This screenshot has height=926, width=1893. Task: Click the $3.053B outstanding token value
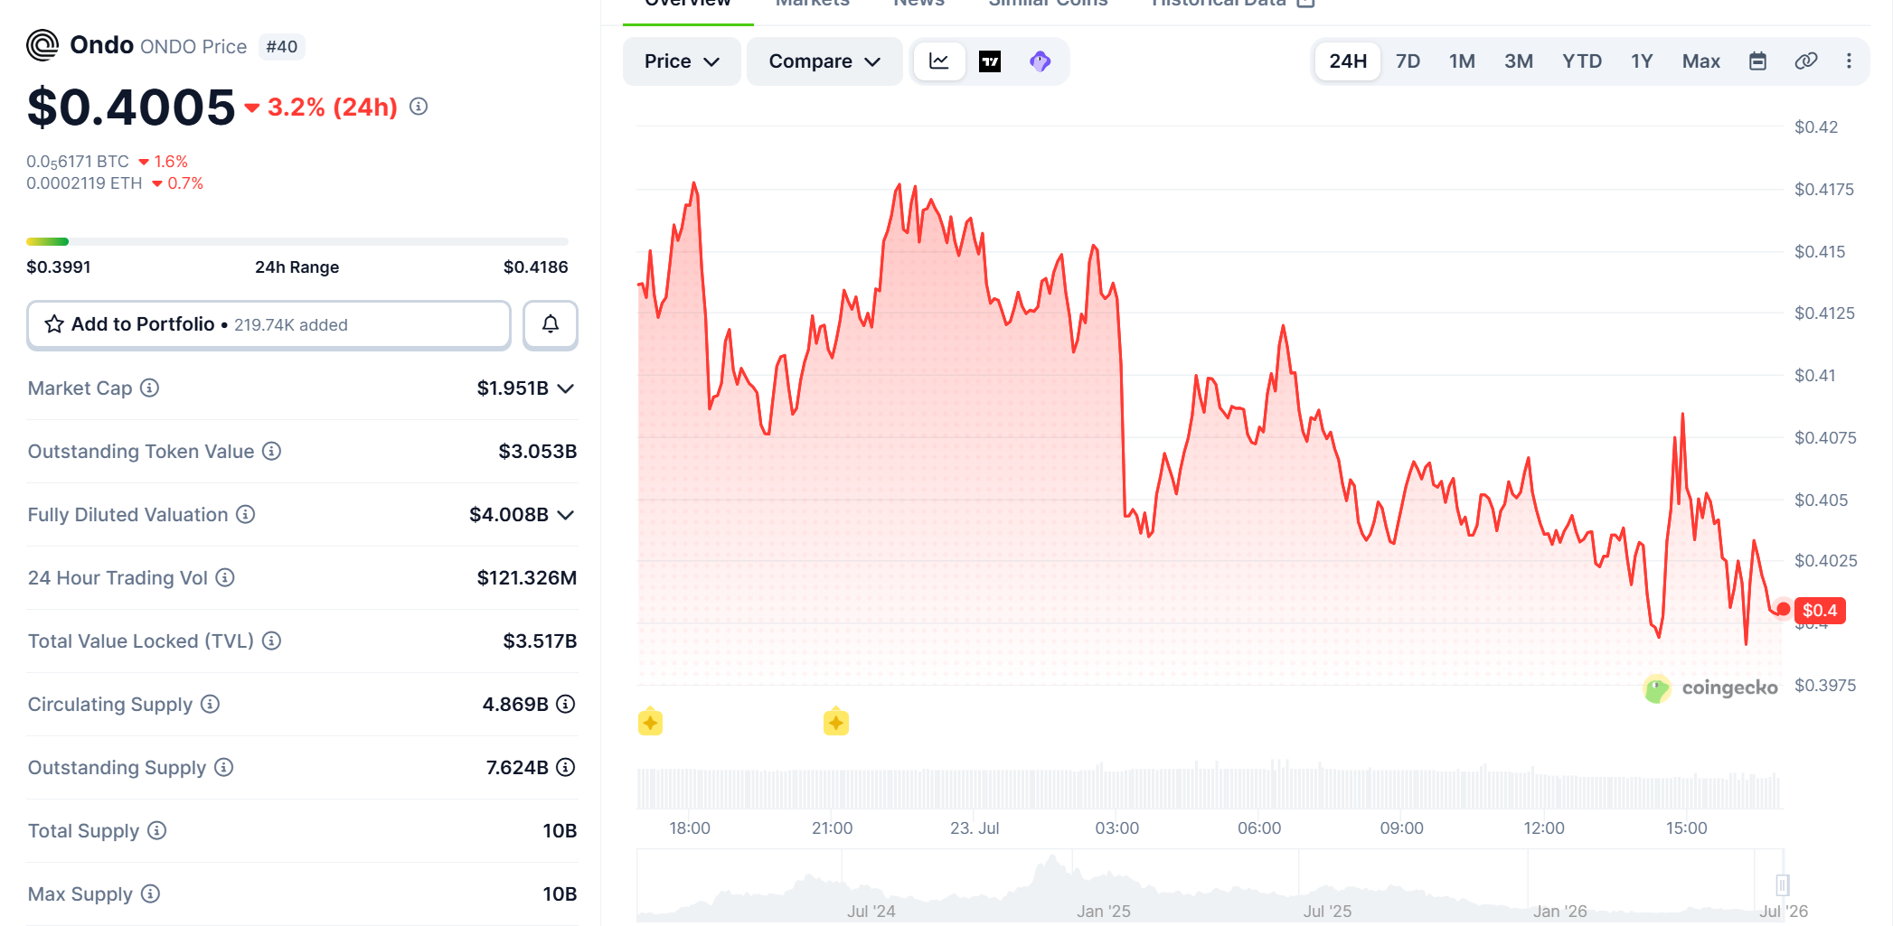point(537,451)
